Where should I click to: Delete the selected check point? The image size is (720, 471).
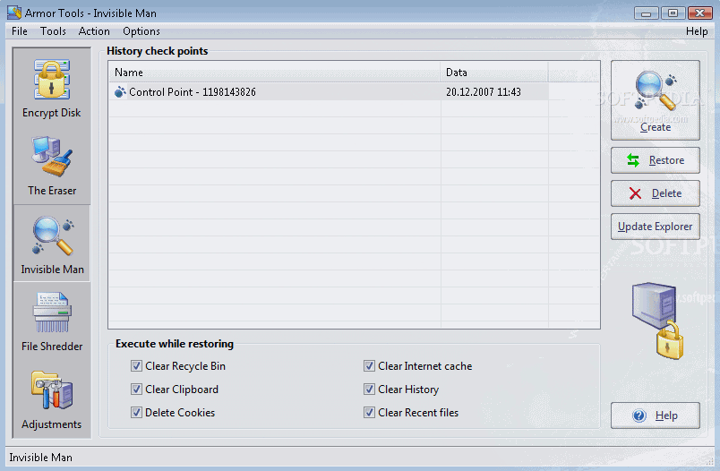coord(656,193)
